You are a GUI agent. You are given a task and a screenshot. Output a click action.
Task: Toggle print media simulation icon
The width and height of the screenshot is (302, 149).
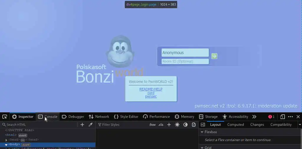194,125
